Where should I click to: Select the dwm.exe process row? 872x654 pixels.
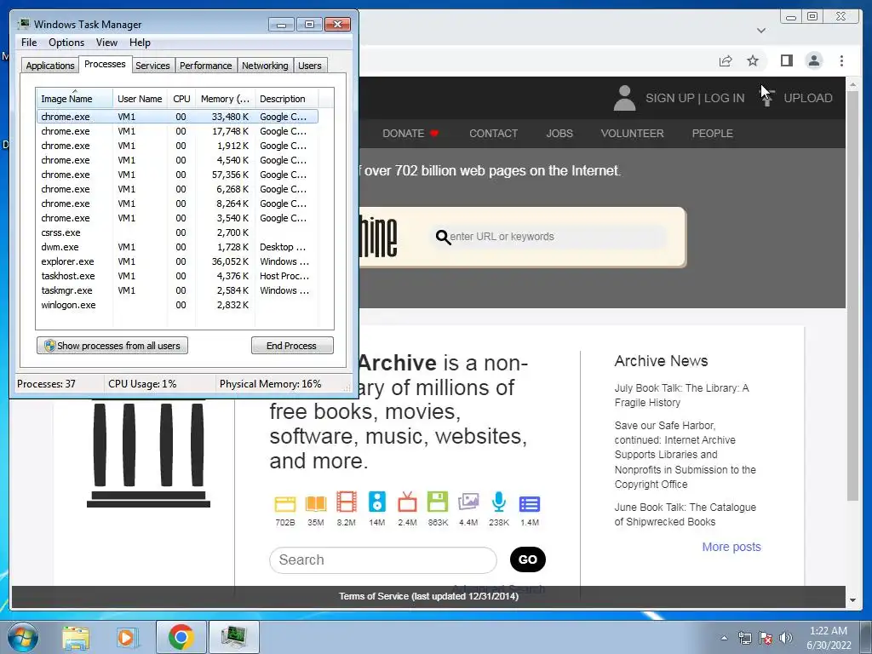(x=177, y=247)
